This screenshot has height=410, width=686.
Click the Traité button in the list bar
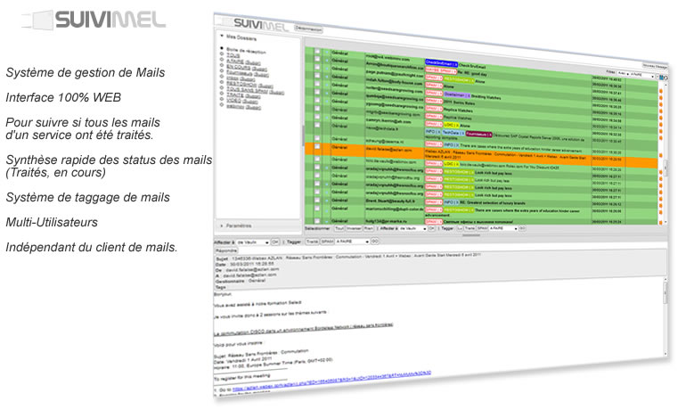pos(470,228)
